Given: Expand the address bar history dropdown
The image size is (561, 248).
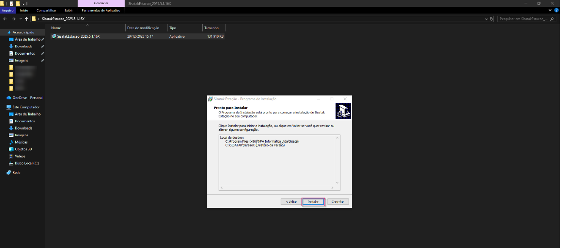Looking at the screenshot, I should [x=486, y=19].
